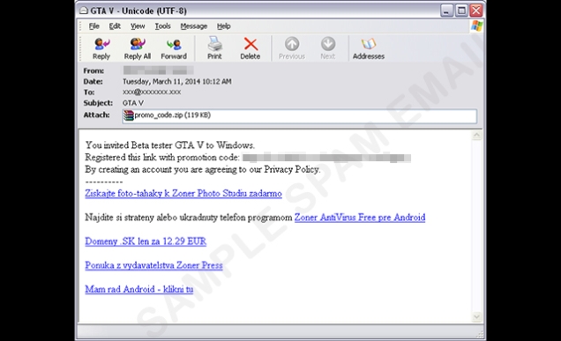Click the scroll down arrow of message body

[476, 316]
